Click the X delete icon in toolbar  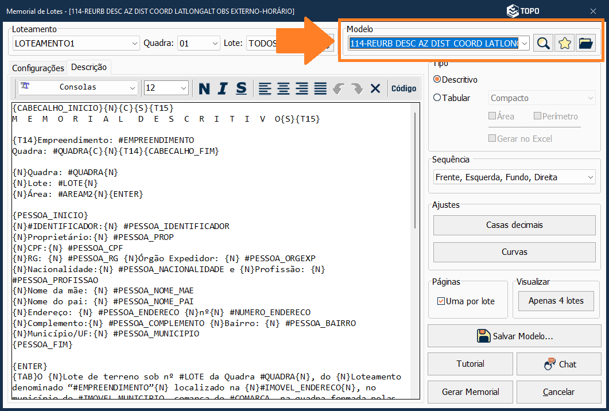(375, 88)
